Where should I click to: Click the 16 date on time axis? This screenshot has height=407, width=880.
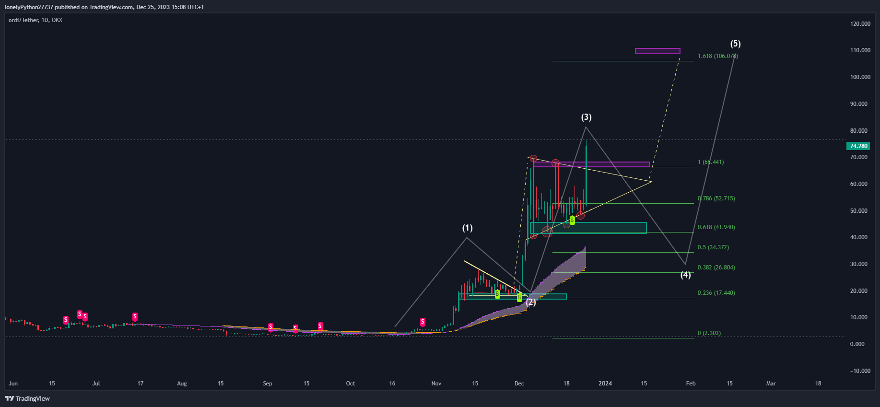[392, 384]
